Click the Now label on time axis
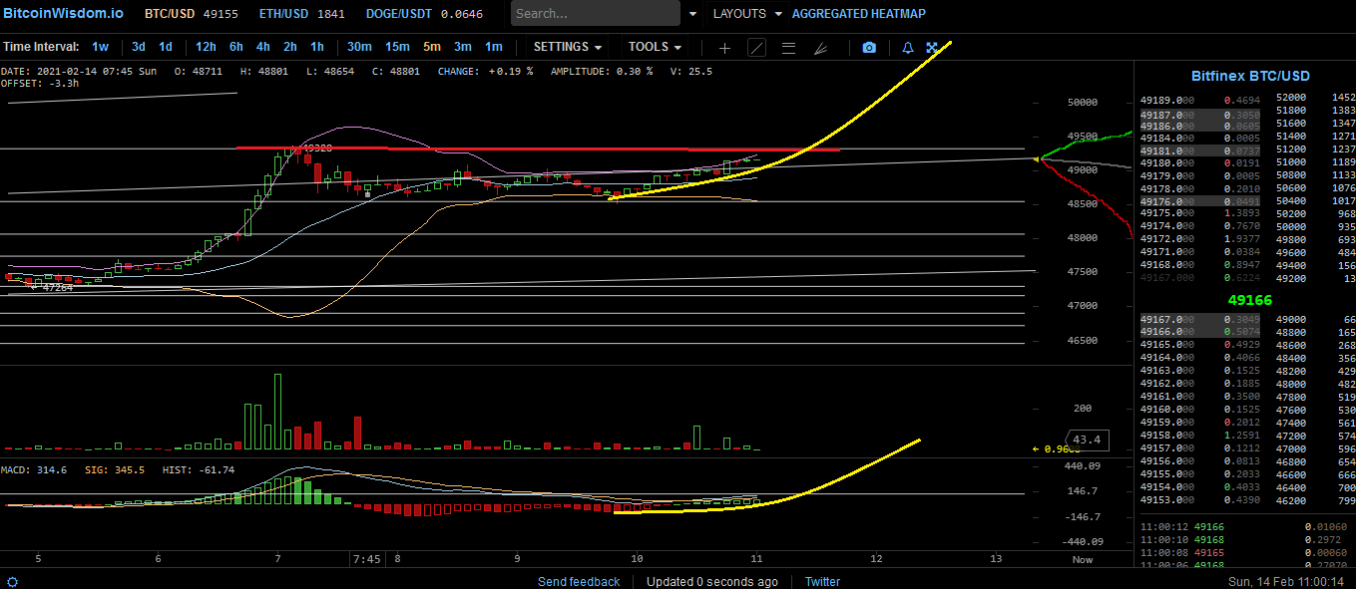This screenshot has width=1356, height=589. click(x=1083, y=560)
